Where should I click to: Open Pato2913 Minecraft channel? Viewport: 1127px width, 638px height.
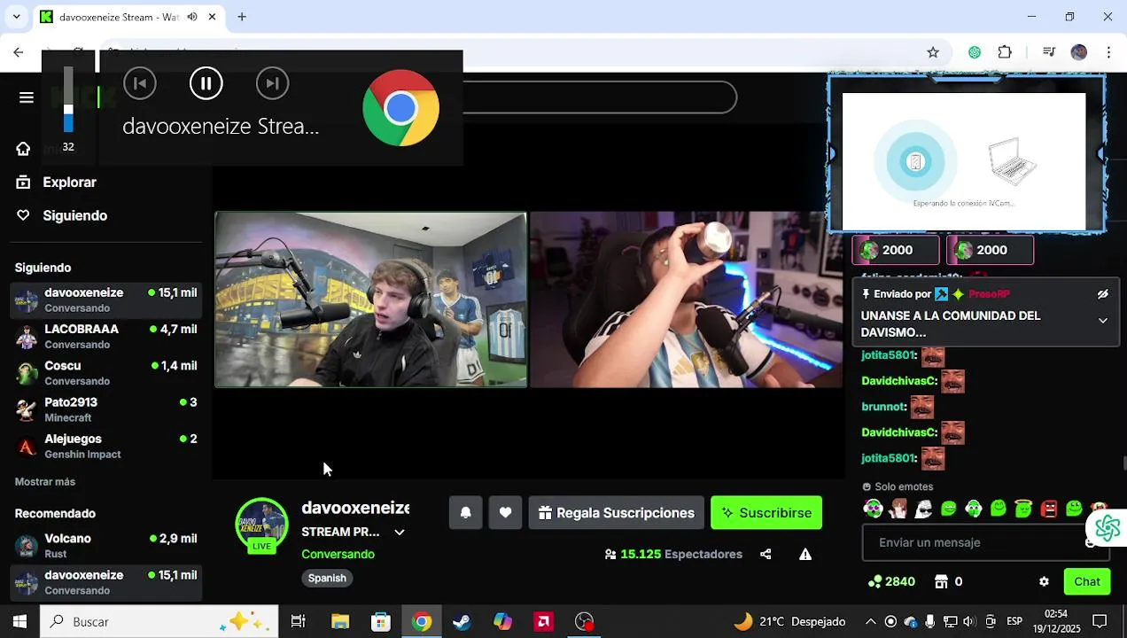(x=106, y=409)
